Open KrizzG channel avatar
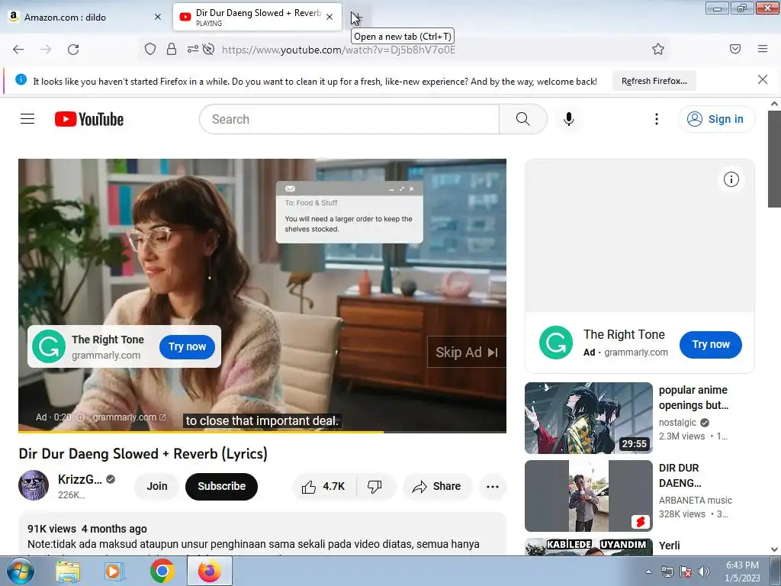The image size is (781, 586). click(x=34, y=485)
